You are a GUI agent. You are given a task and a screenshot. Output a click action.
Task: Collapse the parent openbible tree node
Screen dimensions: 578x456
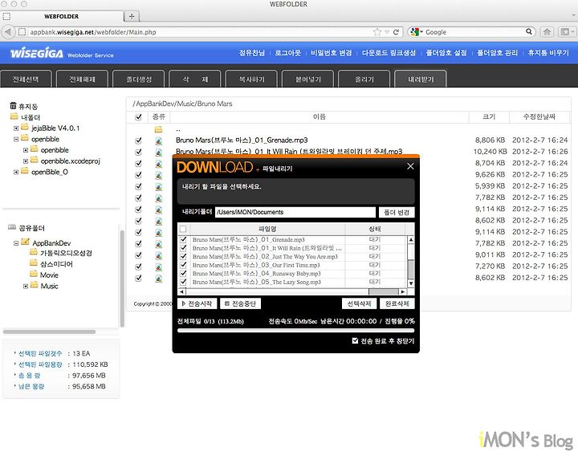point(16,140)
